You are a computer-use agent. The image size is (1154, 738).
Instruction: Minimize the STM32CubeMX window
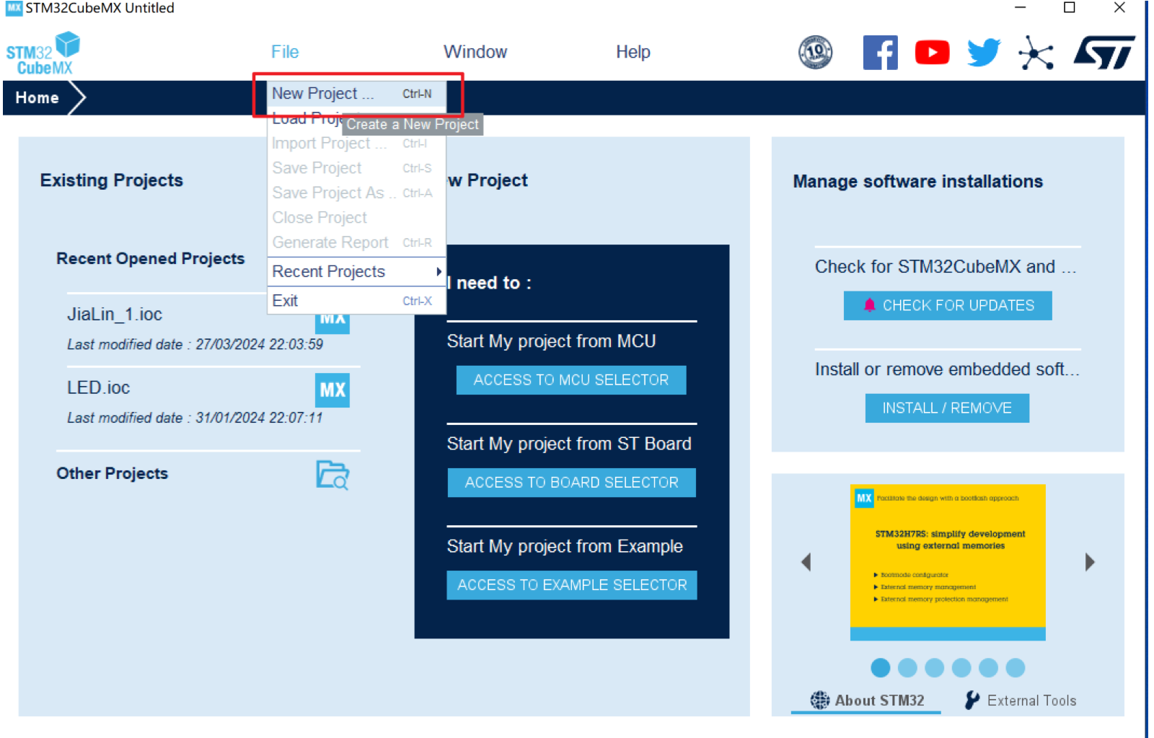click(x=1020, y=8)
